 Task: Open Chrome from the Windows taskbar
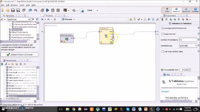pyautogui.click(x=73, y=109)
